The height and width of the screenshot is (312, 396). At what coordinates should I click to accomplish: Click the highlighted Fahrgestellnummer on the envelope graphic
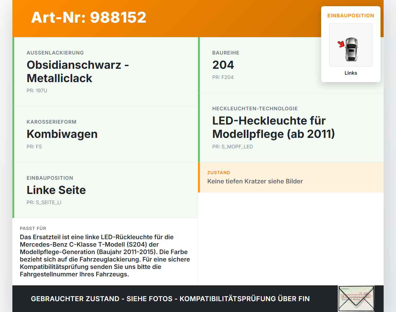click(356, 296)
